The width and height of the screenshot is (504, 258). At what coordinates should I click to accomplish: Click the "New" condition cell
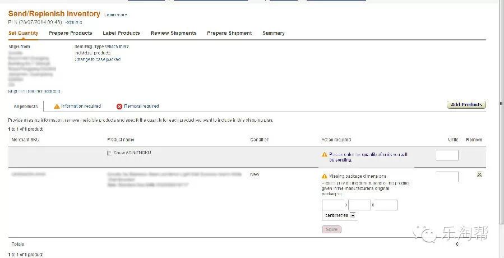255,174
